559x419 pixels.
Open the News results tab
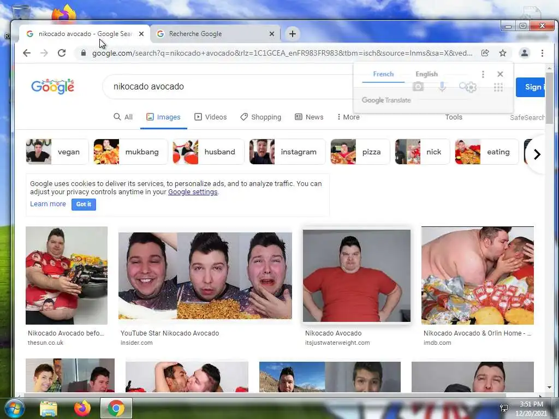point(309,117)
